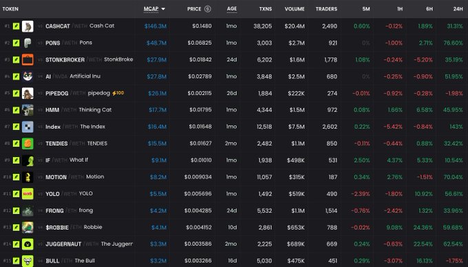468x267 pixels.
Task: Sort table by PRICE column
Action: pos(194,9)
